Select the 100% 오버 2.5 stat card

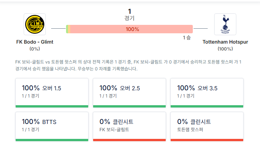tap(129, 93)
